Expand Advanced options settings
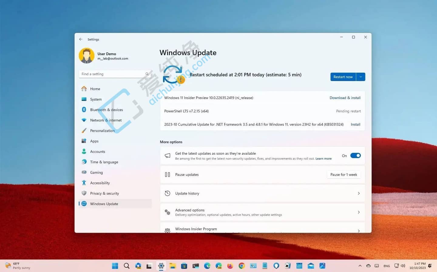The image size is (437, 272). [x=262, y=212]
